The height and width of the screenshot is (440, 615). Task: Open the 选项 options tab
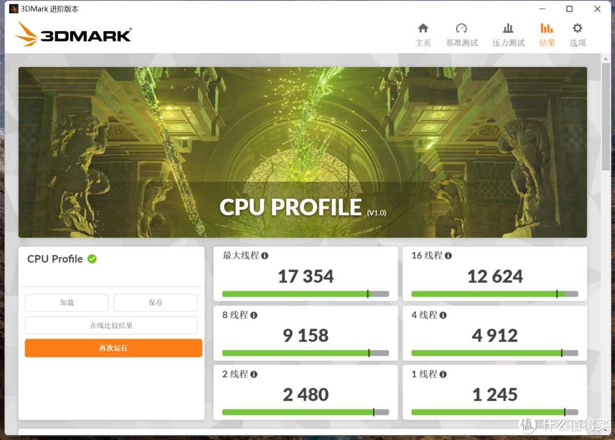point(577,35)
